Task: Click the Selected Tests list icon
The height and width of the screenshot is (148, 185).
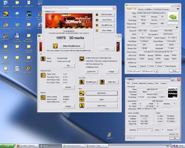Action: coord(43,75)
